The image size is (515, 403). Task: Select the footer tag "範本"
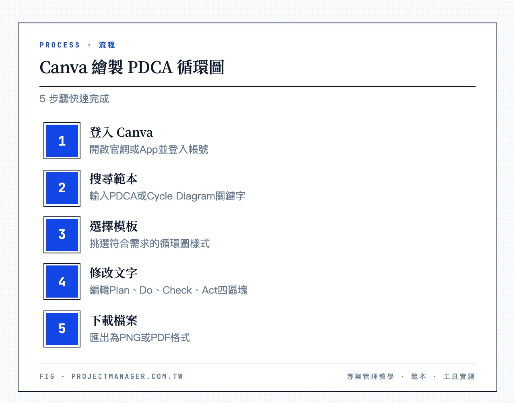pyautogui.click(x=419, y=376)
